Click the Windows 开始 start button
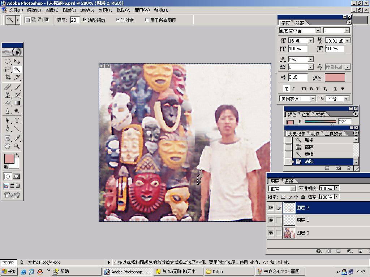Image resolution: width=370 pixels, height=277 pixels. pos(9,272)
